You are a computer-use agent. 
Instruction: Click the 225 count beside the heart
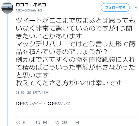click(x=64, y=122)
